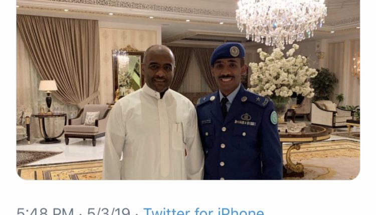This screenshot has width=376, height=215.
Task: Tap the ribbon bar on the uniform
Action: click(245, 123)
